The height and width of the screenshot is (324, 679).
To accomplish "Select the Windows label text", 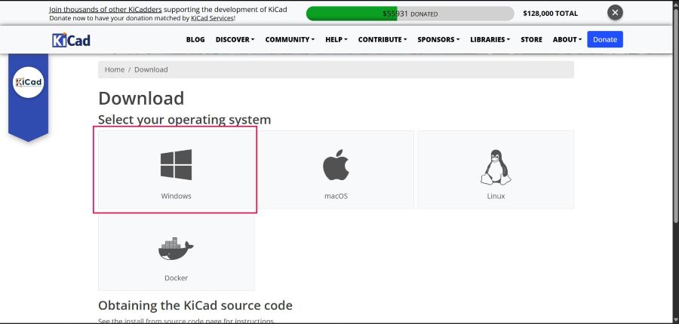I will [x=176, y=196].
